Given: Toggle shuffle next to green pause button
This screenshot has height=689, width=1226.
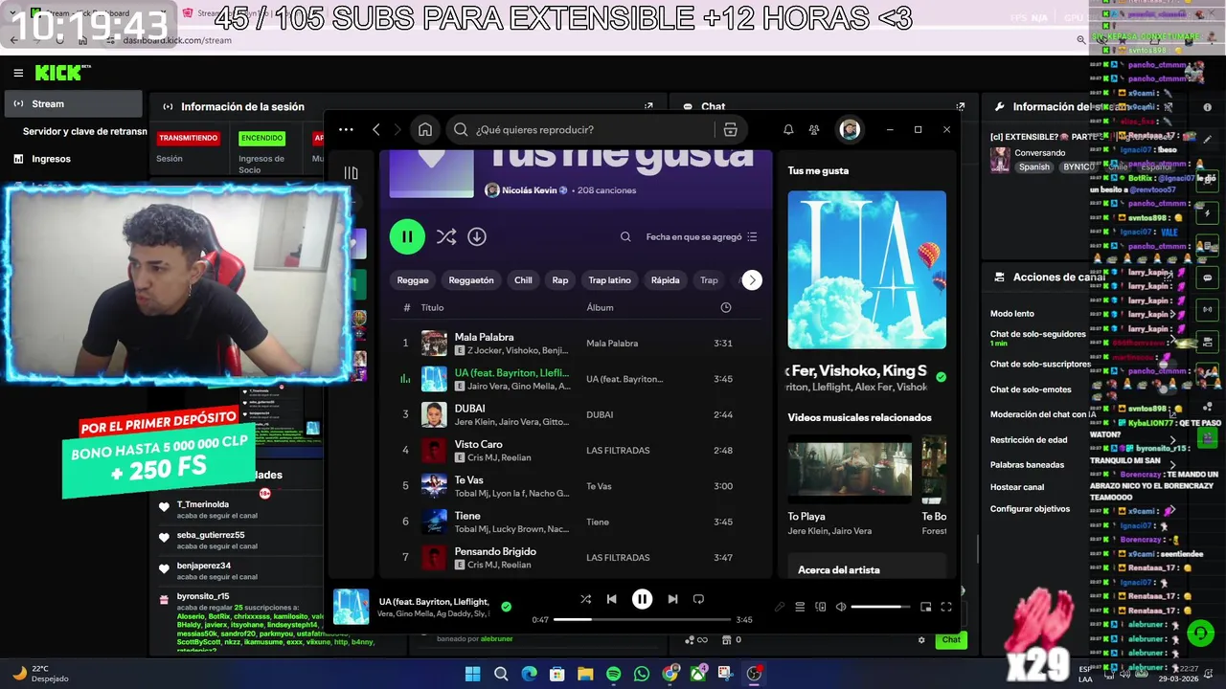Looking at the screenshot, I should click(x=445, y=236).
